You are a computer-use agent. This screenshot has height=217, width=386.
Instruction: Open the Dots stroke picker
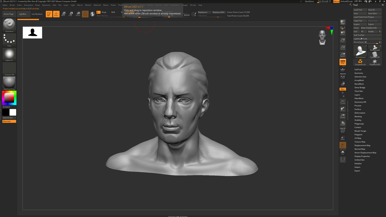(x=9, y=40)
